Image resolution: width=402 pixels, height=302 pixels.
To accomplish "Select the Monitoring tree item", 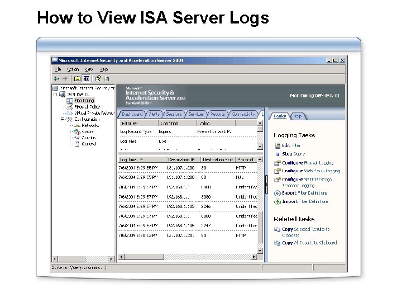I will point(84,101).
